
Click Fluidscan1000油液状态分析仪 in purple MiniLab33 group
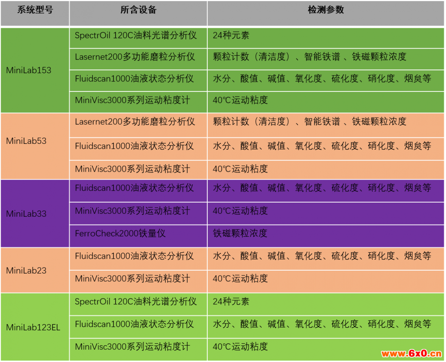tap(138, 191)
